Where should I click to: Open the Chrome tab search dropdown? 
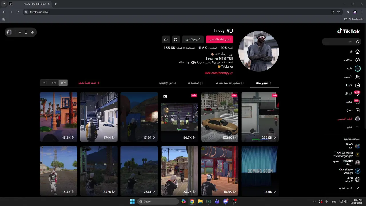(x=4, y=4)
